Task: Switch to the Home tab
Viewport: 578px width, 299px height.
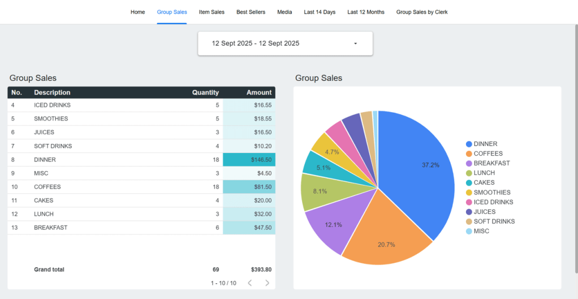Action: point(137,12)
